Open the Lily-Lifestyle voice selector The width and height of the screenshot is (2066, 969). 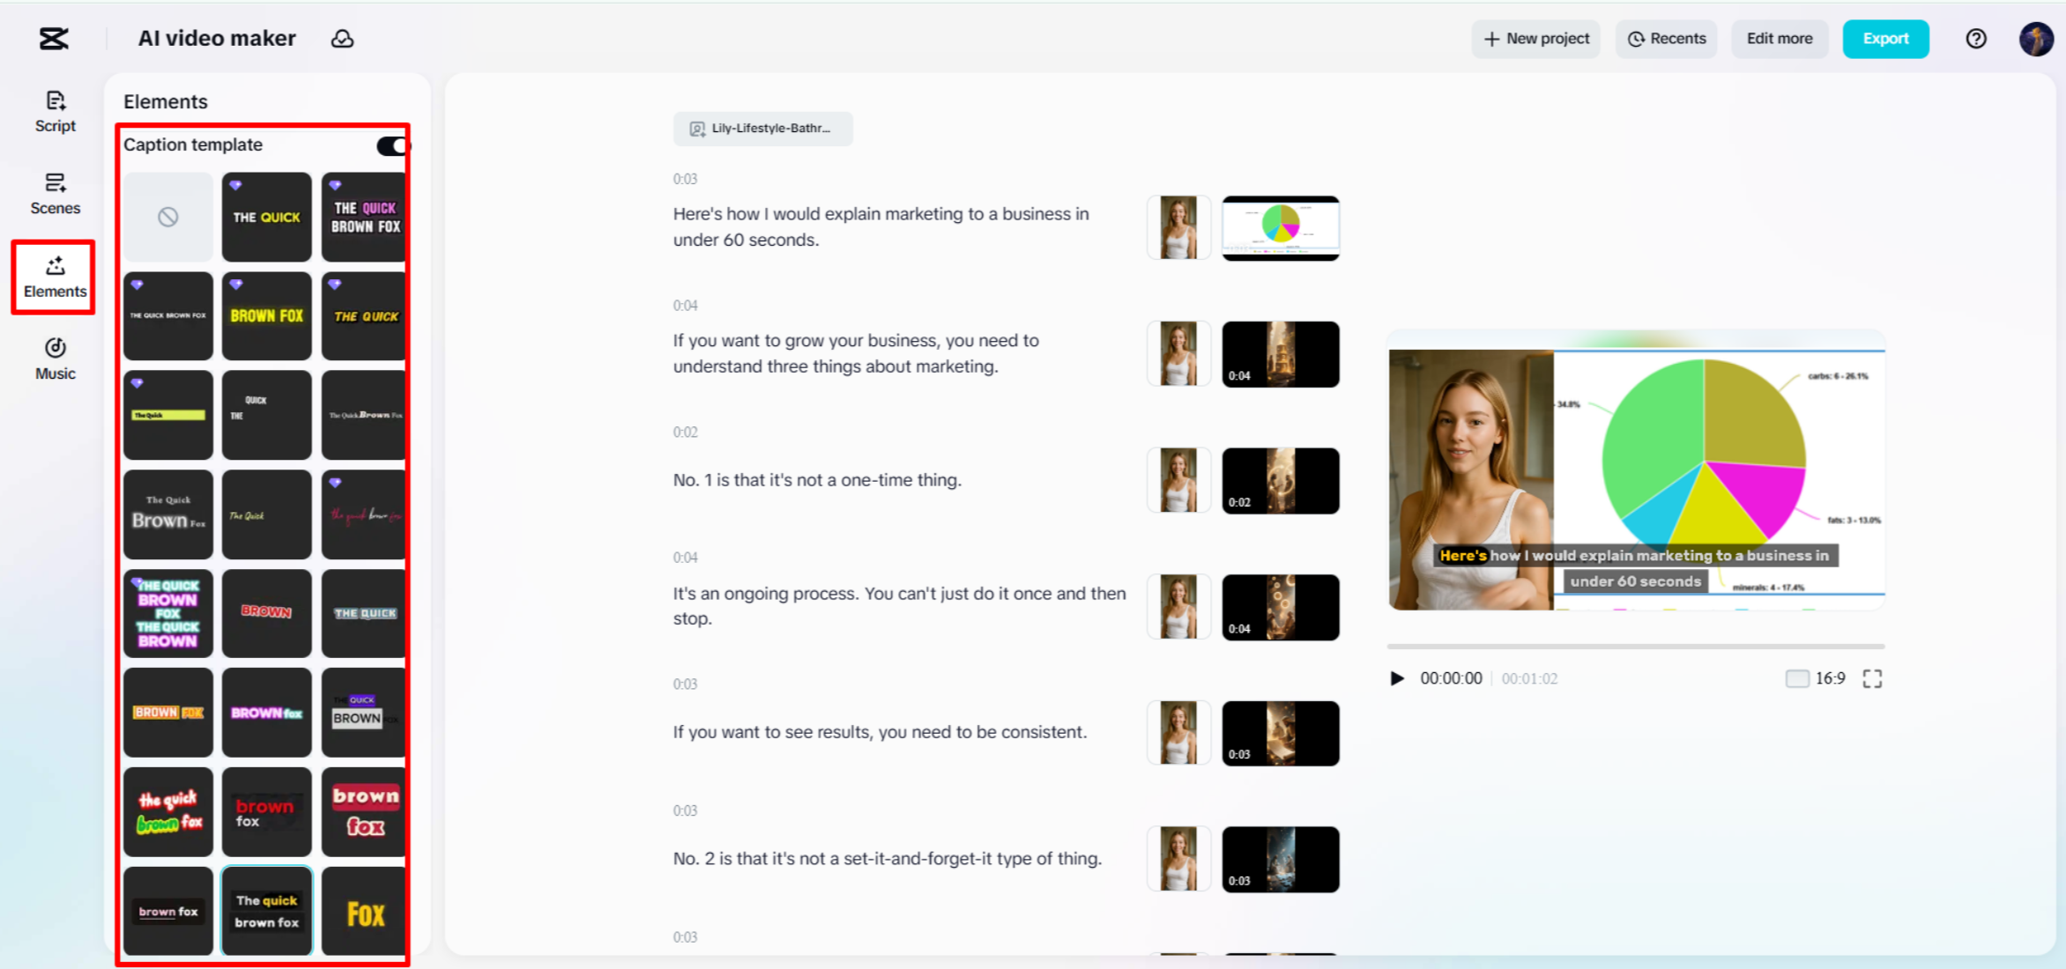click(762, 129)
